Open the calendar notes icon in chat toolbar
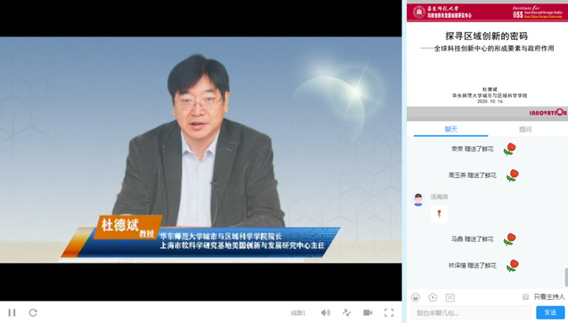Viewport: 568px width, 323px height. (x=450, y=297)
